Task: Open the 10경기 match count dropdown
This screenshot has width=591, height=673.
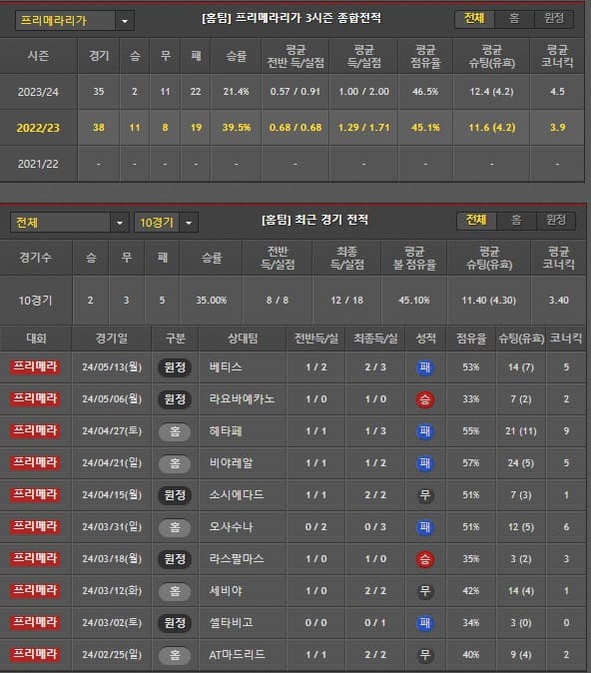Action: coord(166,223)
